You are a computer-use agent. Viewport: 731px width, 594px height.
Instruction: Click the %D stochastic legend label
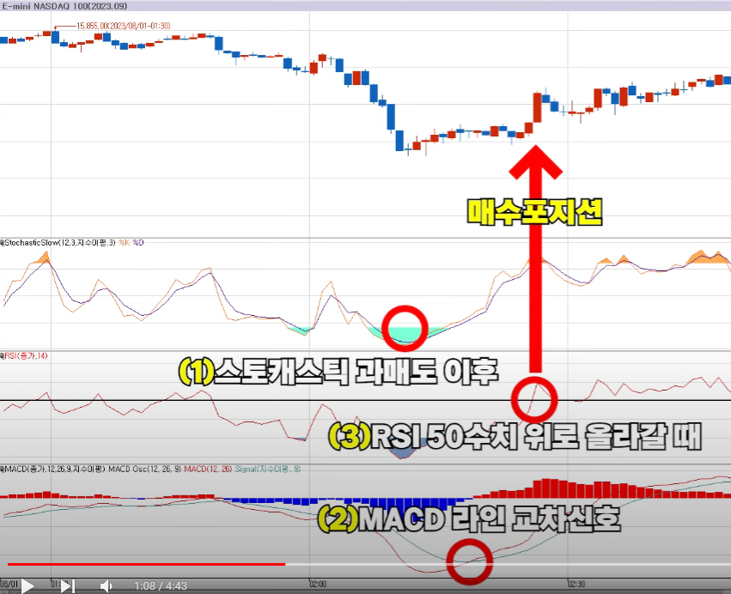[137, 243]
